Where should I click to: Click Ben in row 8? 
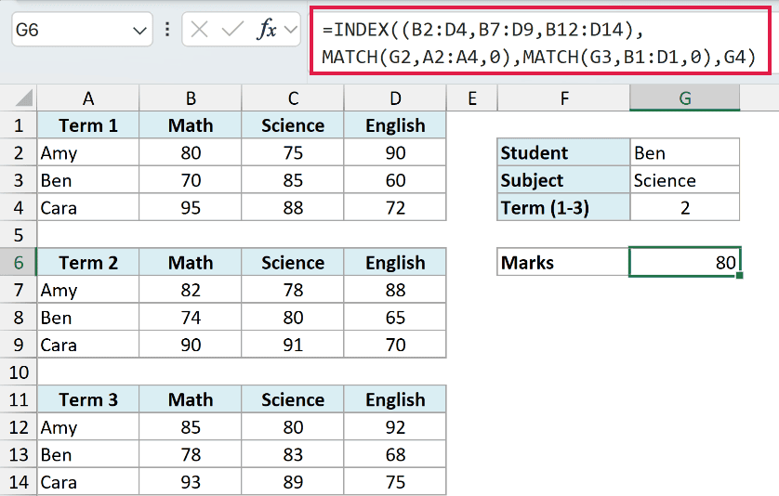click(88, 318)
